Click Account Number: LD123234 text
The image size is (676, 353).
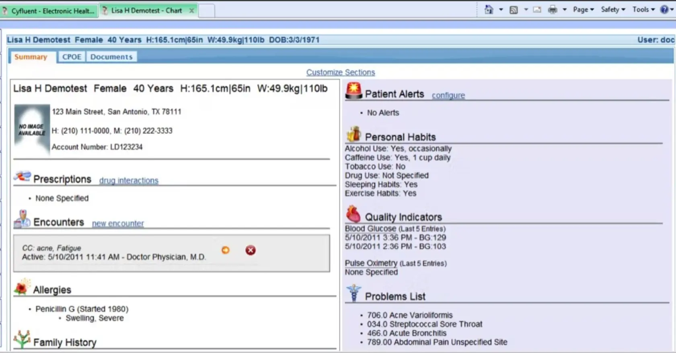pyautogui.click(x=97, y=147)
